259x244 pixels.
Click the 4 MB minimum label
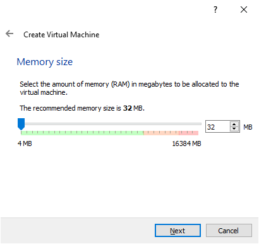[25, 143]
